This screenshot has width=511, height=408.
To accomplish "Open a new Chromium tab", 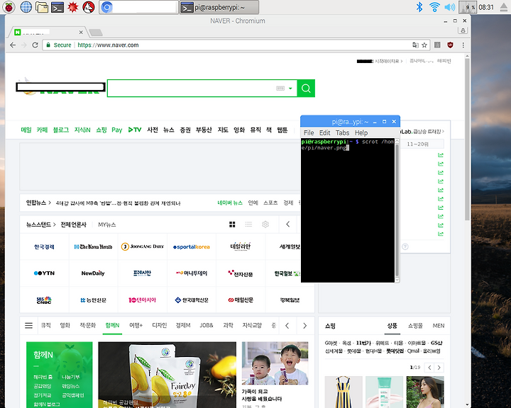I will pyautogui.click(x=96, y=32).
